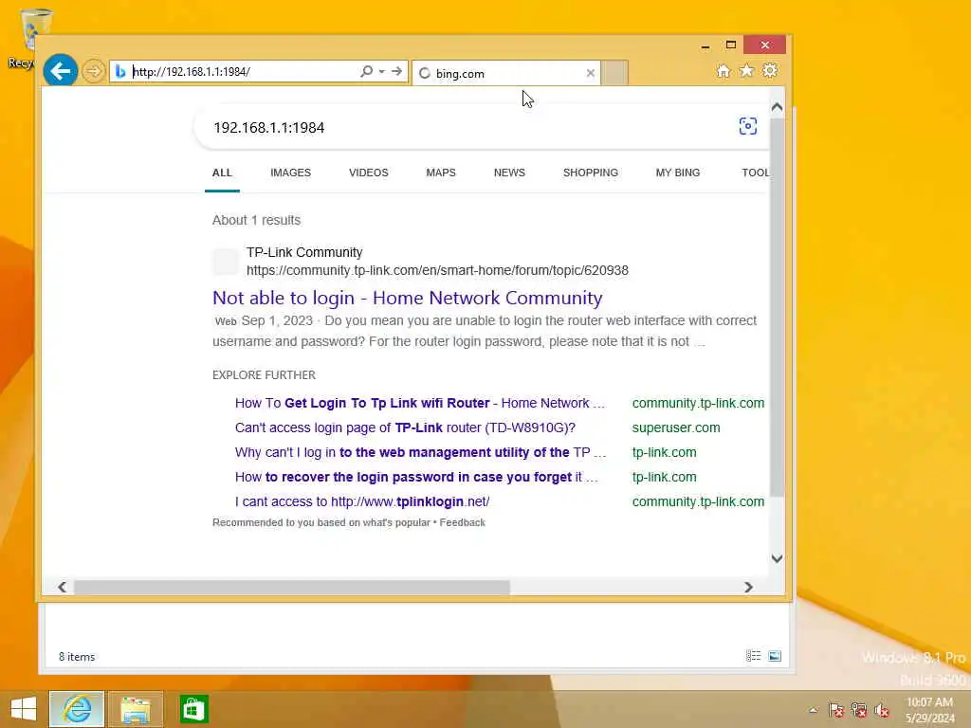This screenshot has height=728, width=971.
Task: Click the superuser.com source text
Action: coord(676,428)
